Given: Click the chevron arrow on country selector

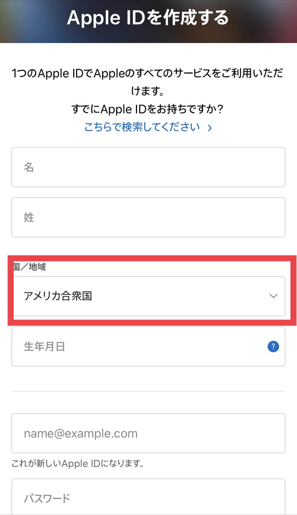Looking at the screenshot, I should pyautogui.click(x=273, y=296).
